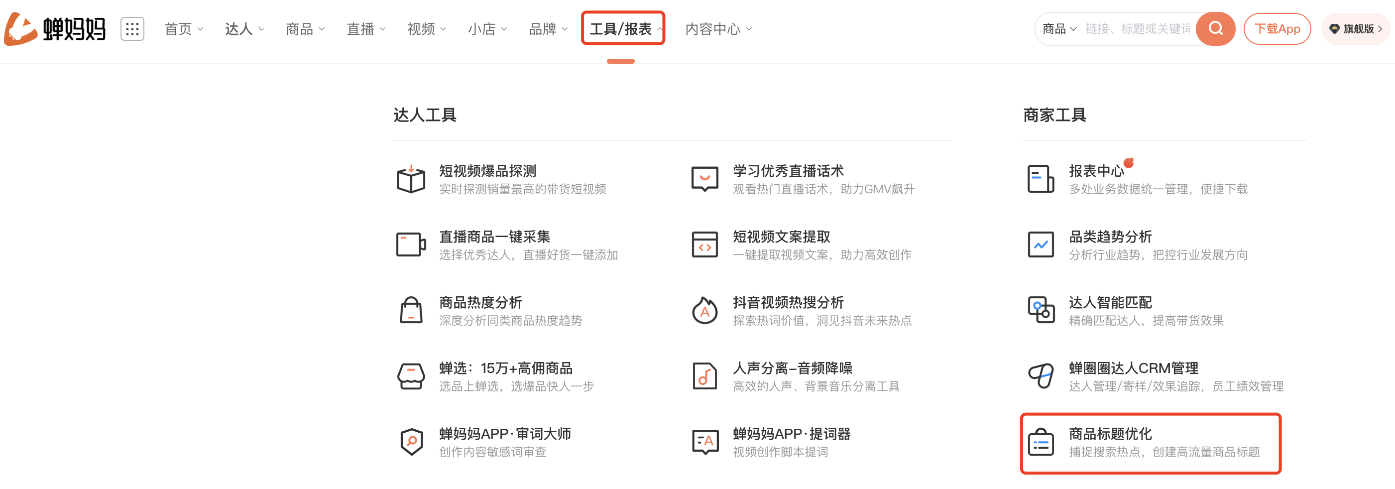Click the 蝉圈圈达人CRM管理 icon
The image size is (1395, 489).
click(1041, 376)
